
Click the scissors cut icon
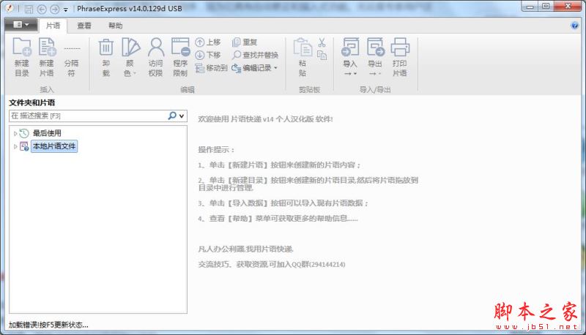(322, 42)
